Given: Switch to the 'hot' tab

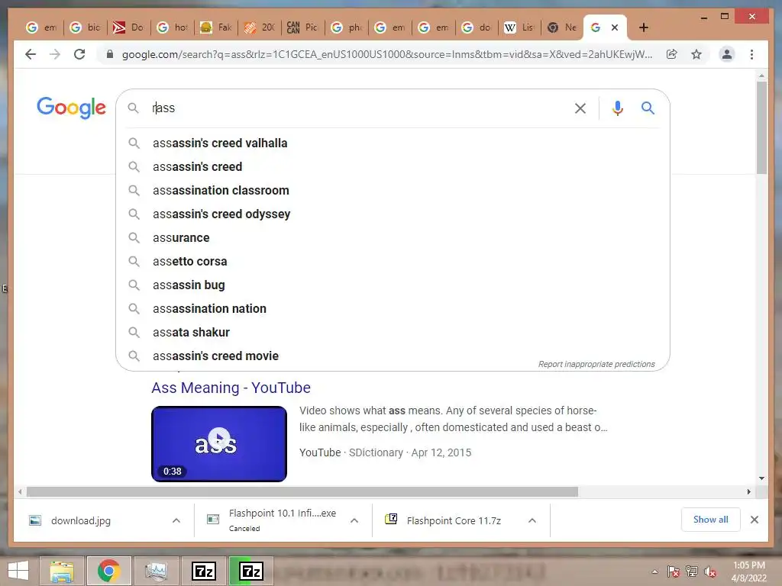Looking at the screenshot, I should click(x=172, y=27).
